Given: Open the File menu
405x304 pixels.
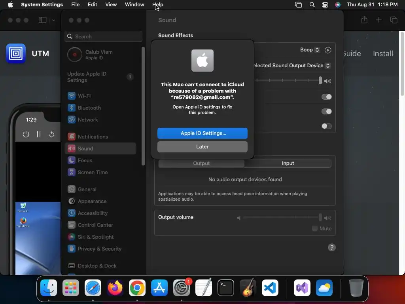Looking at the screenshot, I should [x=76, y=5].
